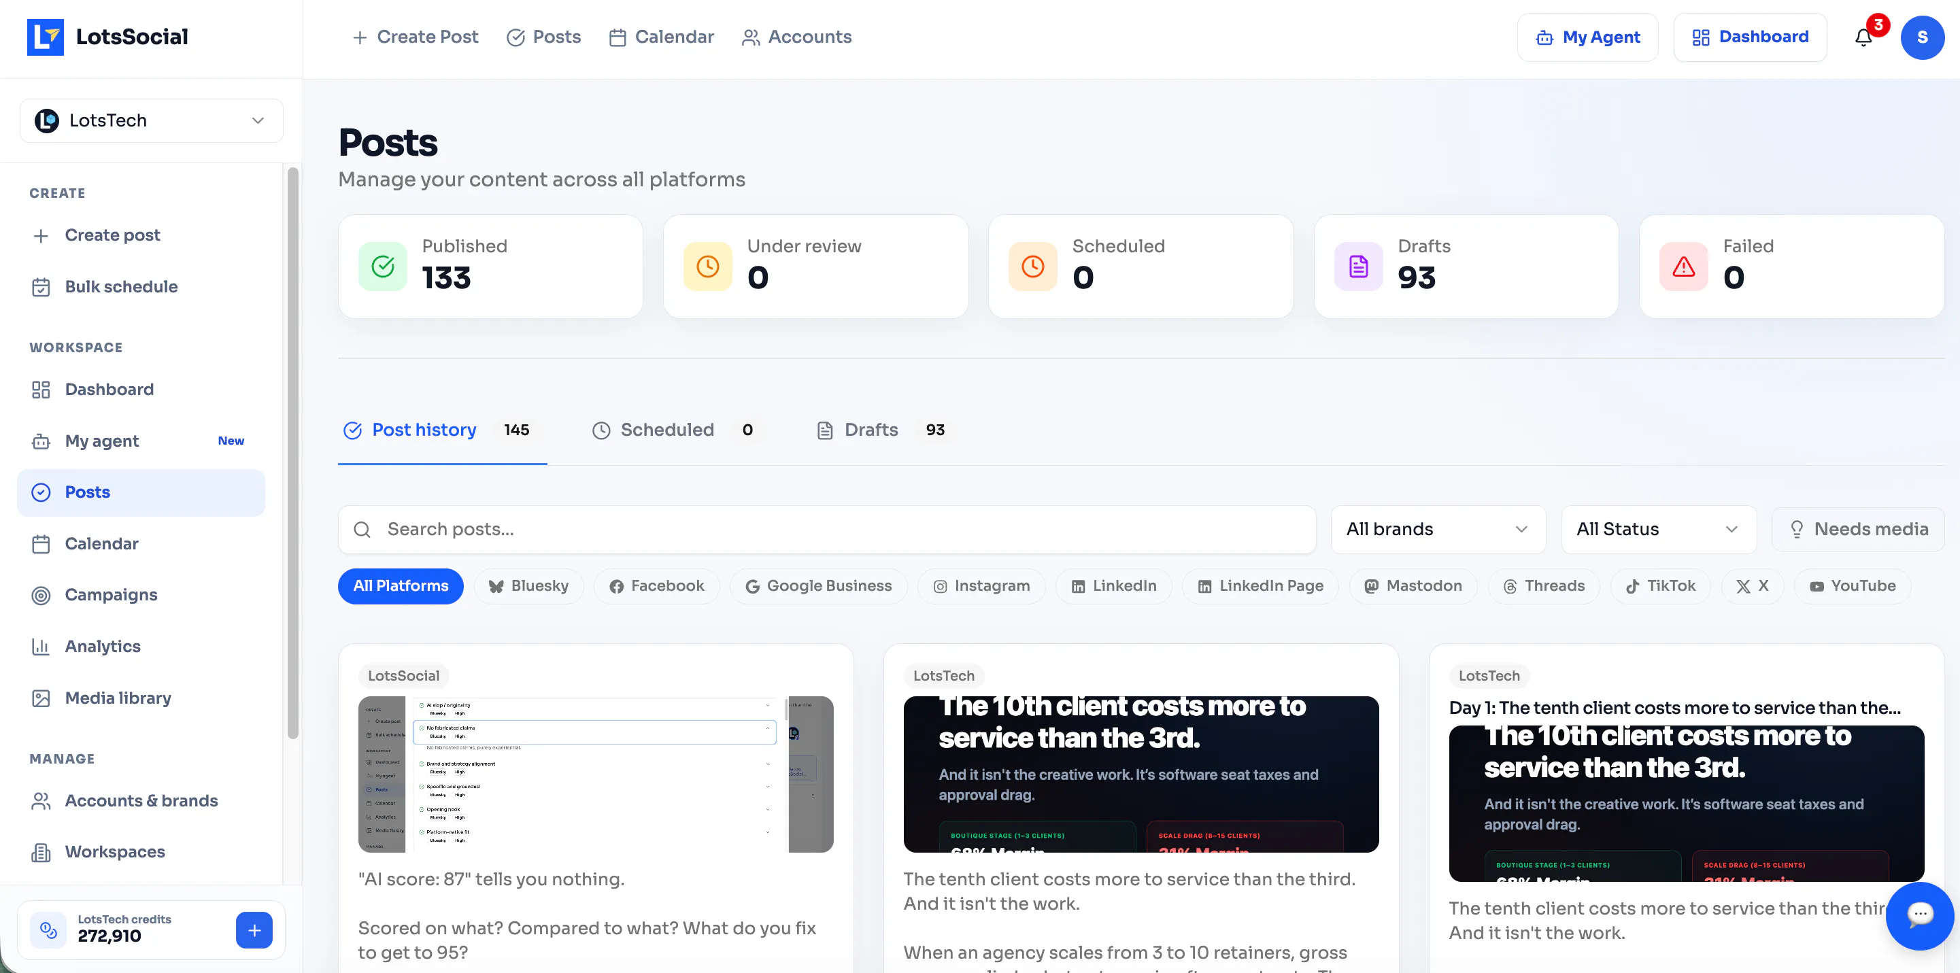The height and width of the screenshot is (973, 1960).
Task: Click the Published green check icon
Action: 383,267
